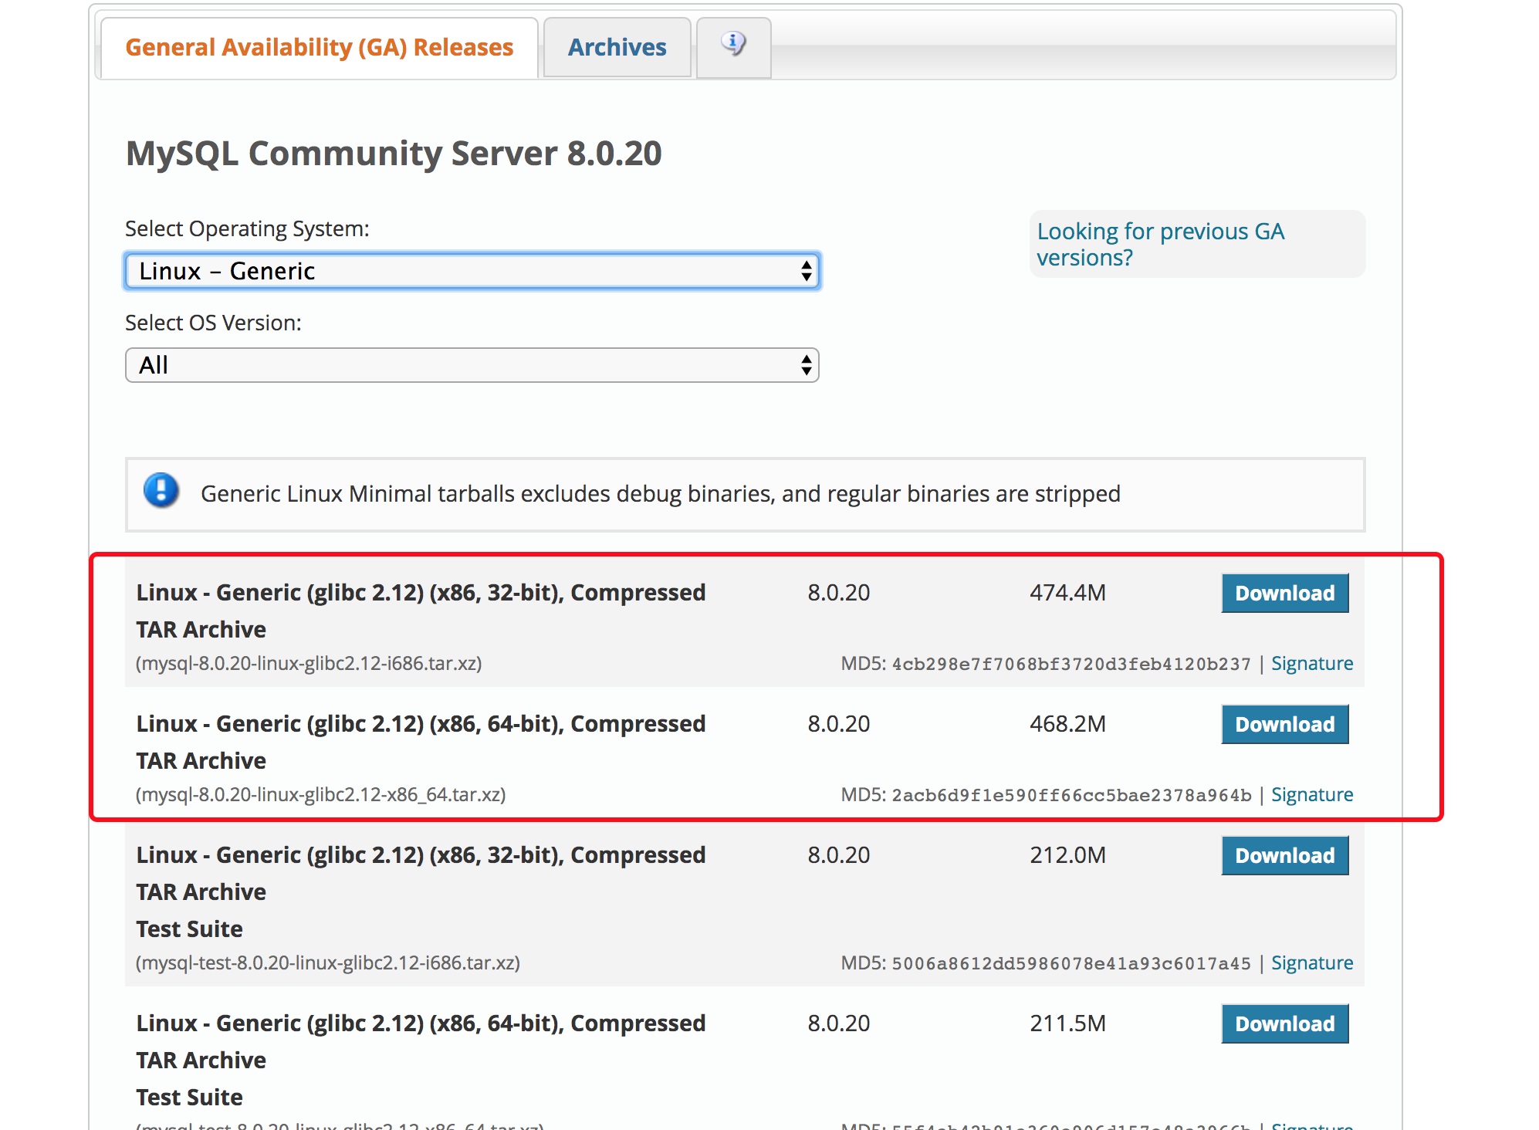Download the 474.4M 32-bit TAR archive
This screenshot has width=1539, height=1130.
tap(1284, 593)
